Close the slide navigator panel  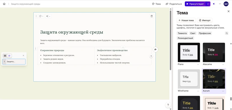23,56
